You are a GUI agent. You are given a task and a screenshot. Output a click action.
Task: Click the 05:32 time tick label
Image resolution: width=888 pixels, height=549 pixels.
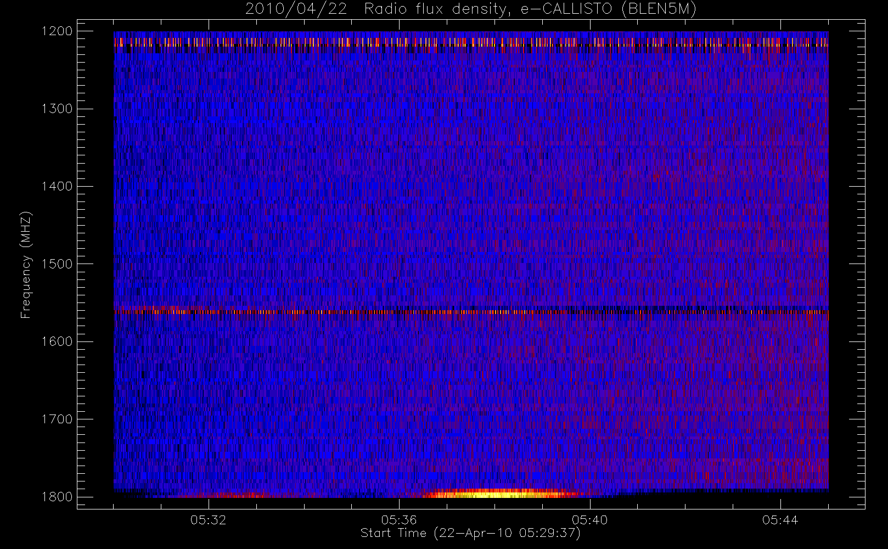coord(209,520)
